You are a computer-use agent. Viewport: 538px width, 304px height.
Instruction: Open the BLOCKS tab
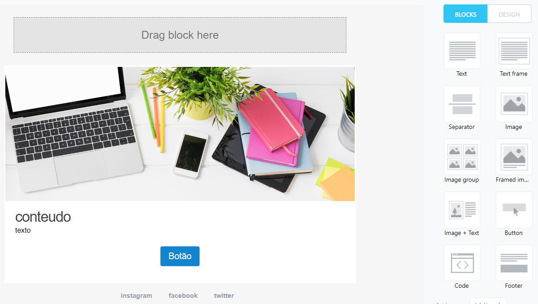pos(465,14)
